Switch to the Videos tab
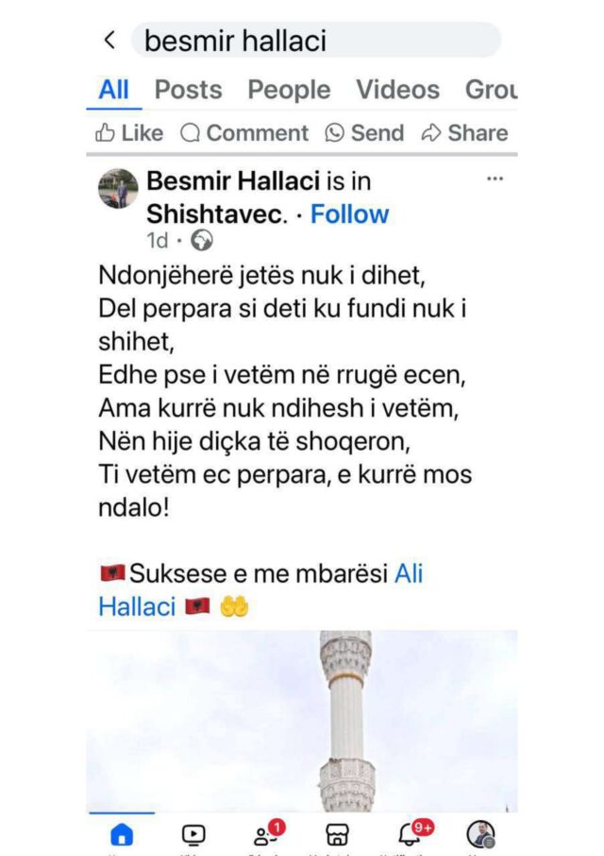Image resolution: width=604 pixels, height=856 pixels. [x=398, y=90]
